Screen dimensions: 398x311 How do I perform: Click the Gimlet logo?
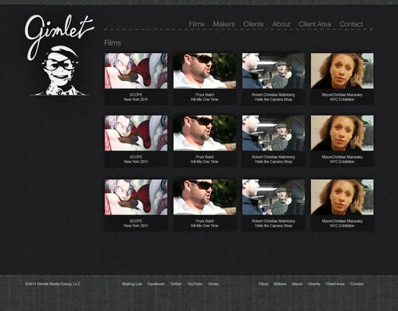point(60,55)
